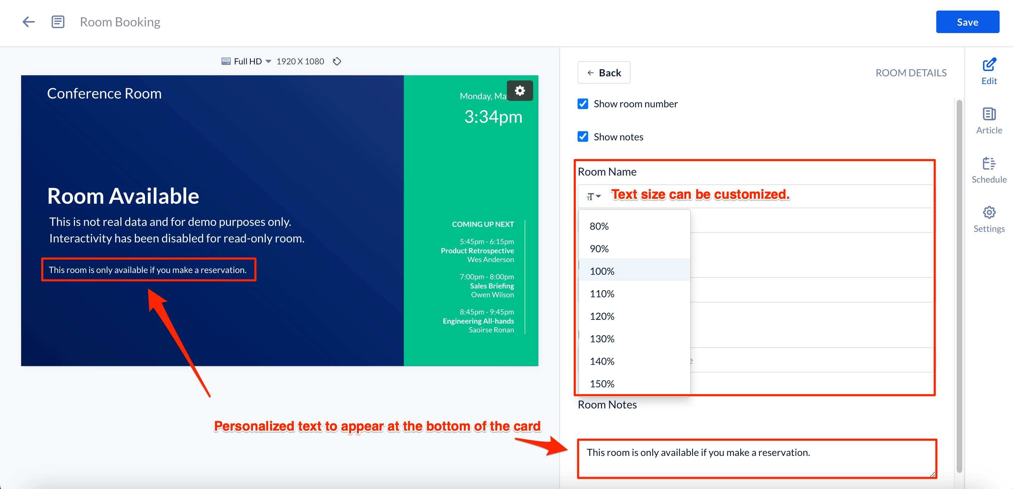The height and width of the screenshot is (489, 1013).
Task: Click the Product Retrospective event in preview
Action: 477,250
